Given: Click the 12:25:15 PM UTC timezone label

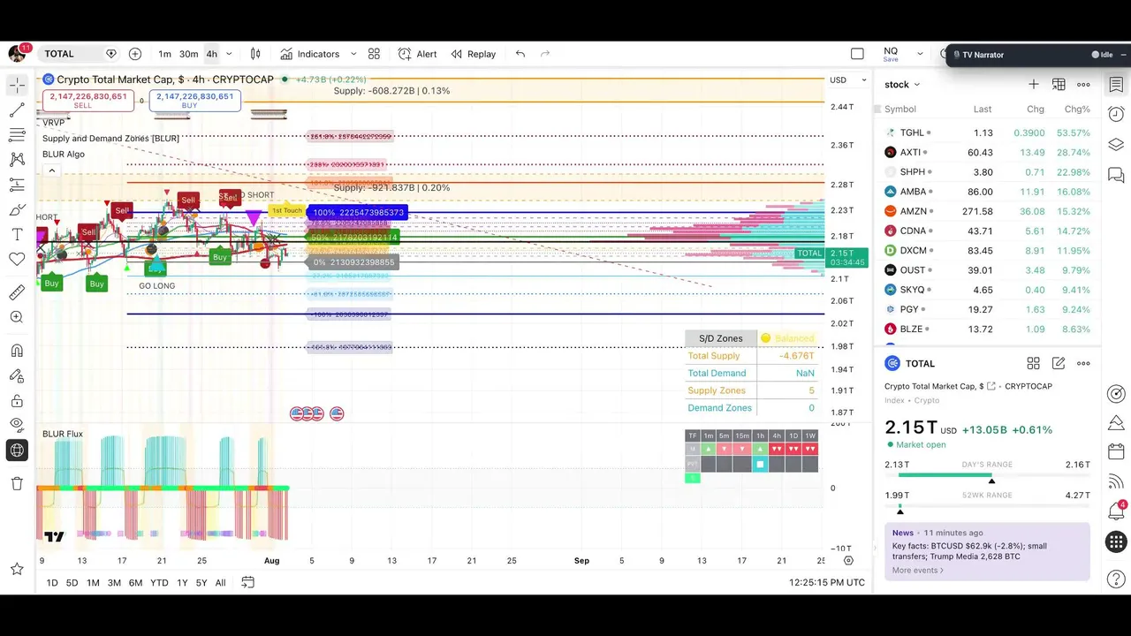Looking at the screenshot, I should point(827,582).
